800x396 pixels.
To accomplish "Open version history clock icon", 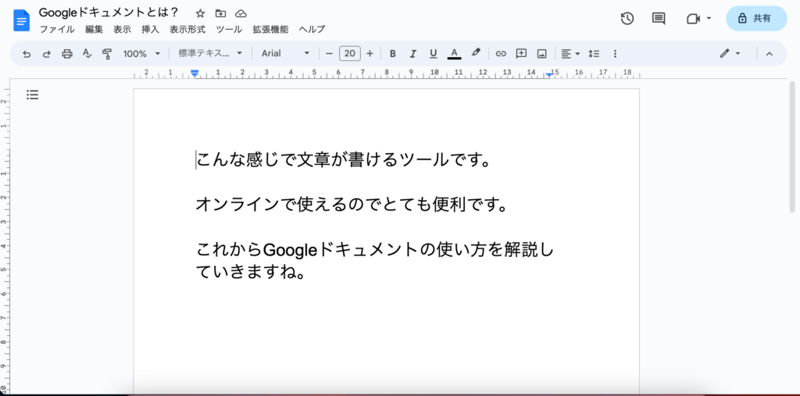I will pos(627,18).
